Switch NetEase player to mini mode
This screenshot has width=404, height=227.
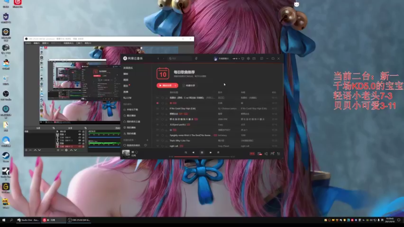pyautogui.click(x=262, y=59)
